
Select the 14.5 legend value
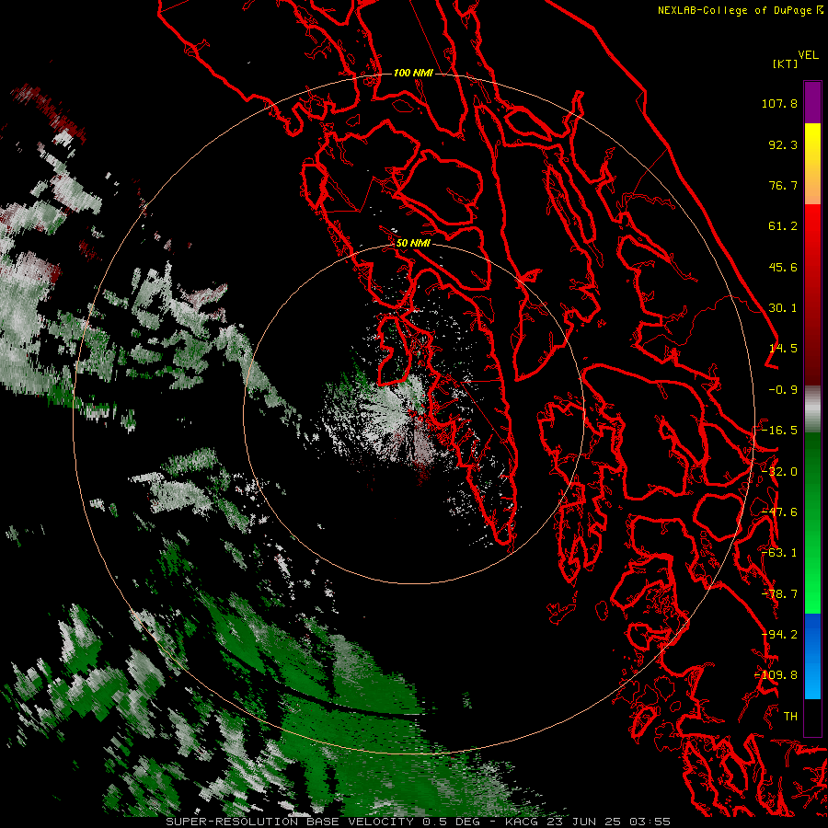[x=783, y=349]
